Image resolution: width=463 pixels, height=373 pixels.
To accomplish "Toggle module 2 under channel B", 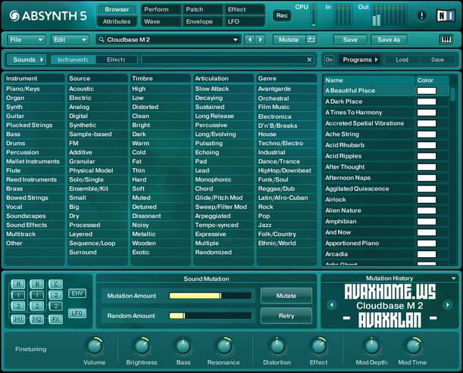I will coord(37,306).
